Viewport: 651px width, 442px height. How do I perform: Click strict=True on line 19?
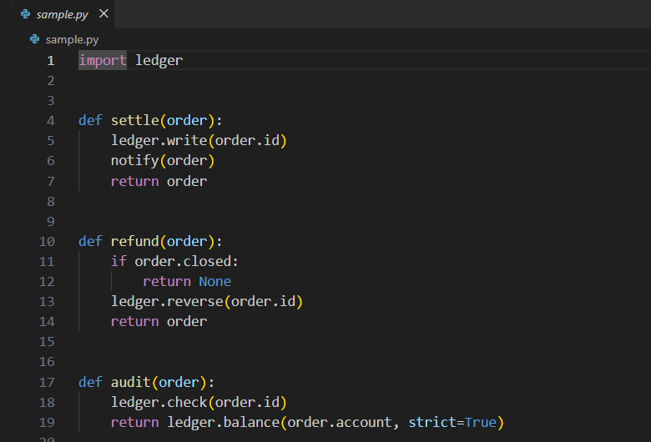click(452, 422)
